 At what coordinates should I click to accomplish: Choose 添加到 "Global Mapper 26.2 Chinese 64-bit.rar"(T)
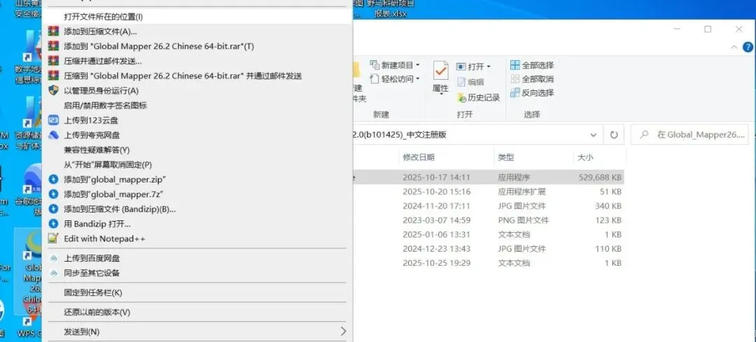tap(159, 46)
